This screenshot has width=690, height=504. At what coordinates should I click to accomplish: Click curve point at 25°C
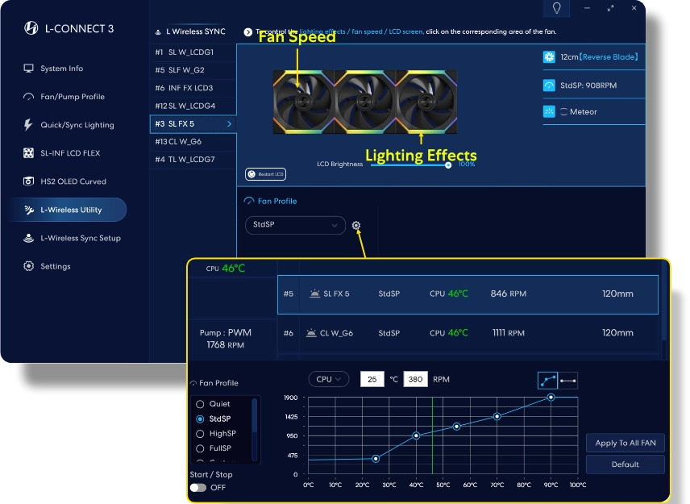(376, 459)
